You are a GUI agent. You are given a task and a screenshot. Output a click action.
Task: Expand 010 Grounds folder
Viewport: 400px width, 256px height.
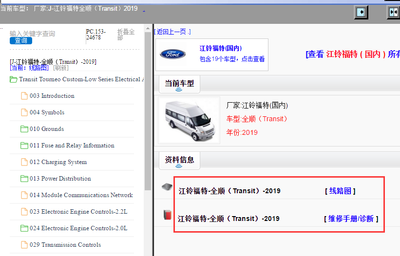point(47,129)
